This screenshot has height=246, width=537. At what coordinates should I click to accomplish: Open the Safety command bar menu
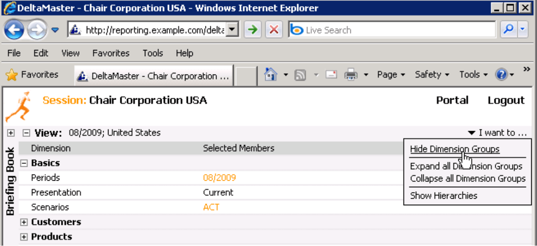432,75
